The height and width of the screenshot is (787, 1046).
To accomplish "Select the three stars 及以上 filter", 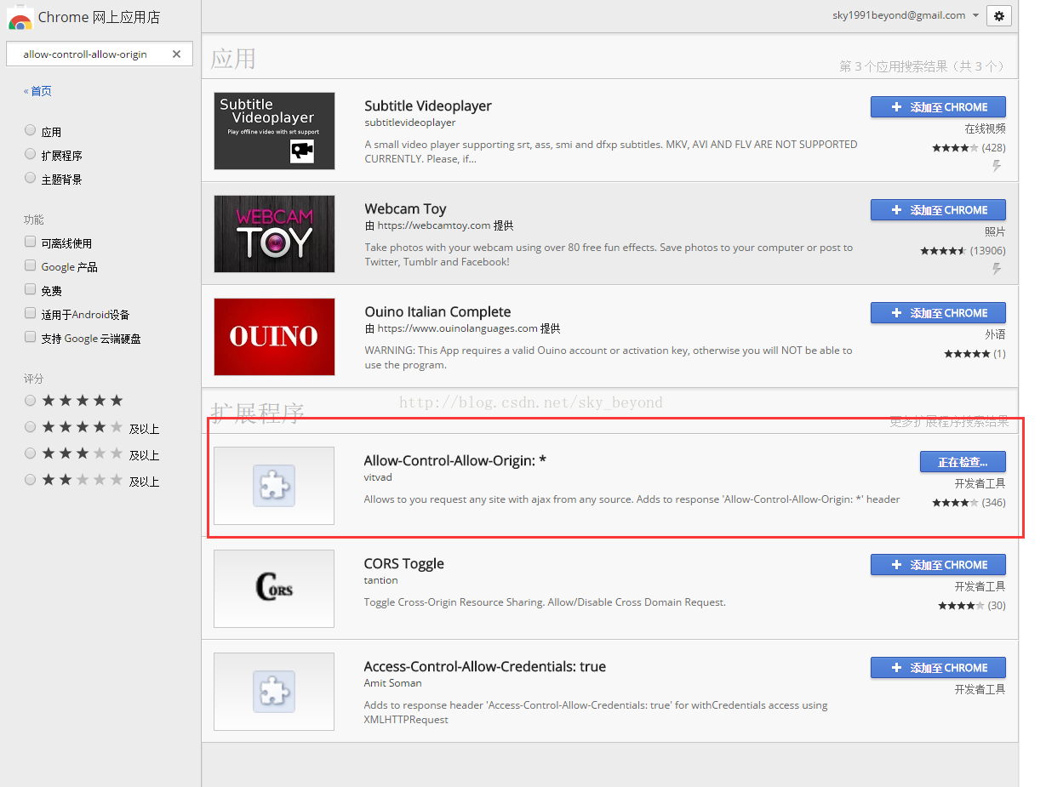I will tap(31, 453).
